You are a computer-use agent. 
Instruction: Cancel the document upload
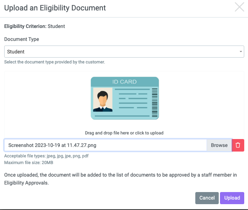pyautogui.click(x=207, y=198)
